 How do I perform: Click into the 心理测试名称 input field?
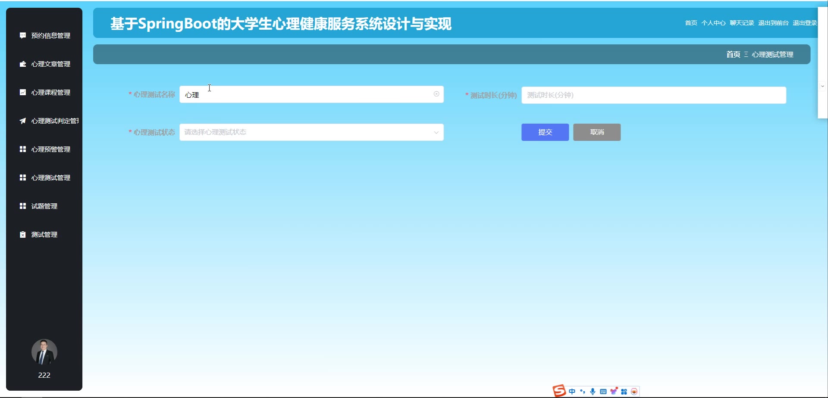[x=311, y=94]
